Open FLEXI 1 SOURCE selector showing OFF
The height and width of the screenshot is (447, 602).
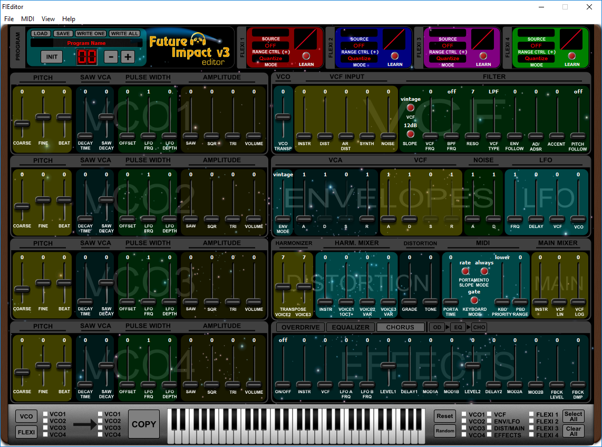pyautogui.click(x=270, y=45)
